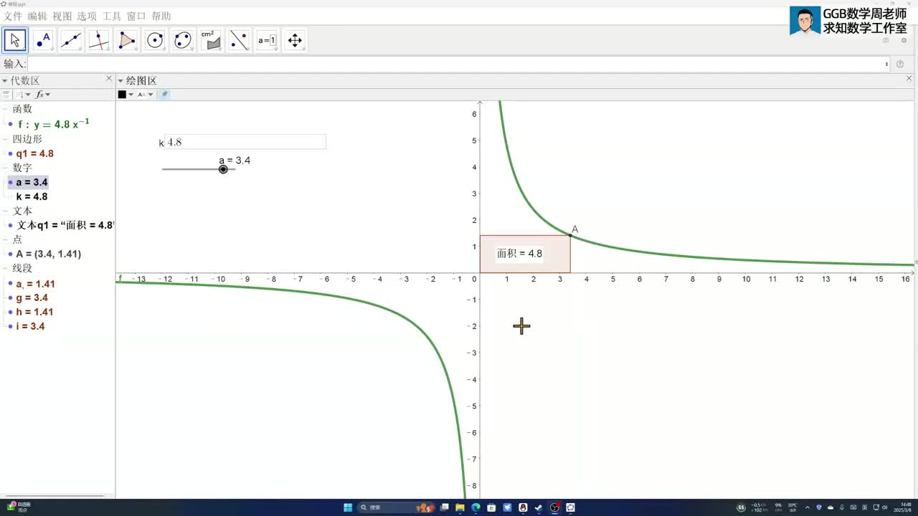Toggle visibility of slider a = 3.4

pos(10,183)
